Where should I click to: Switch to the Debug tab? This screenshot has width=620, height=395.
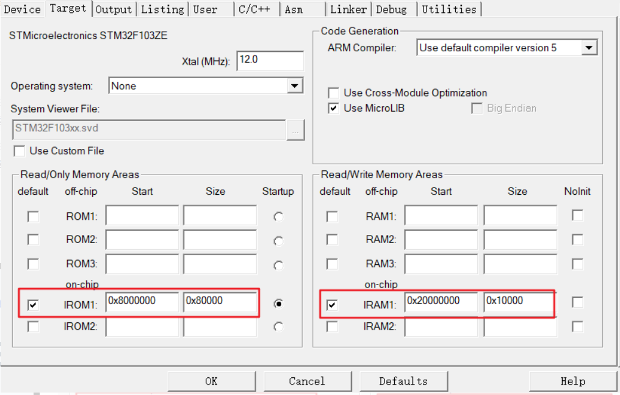[x=392, y=9]
